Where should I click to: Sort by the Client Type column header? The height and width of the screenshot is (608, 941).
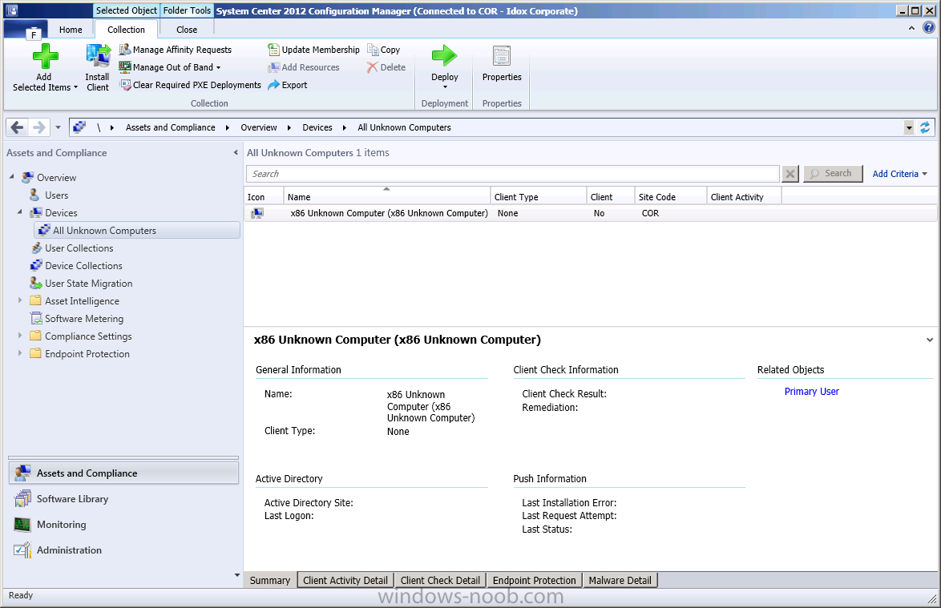tap(539, 197)
